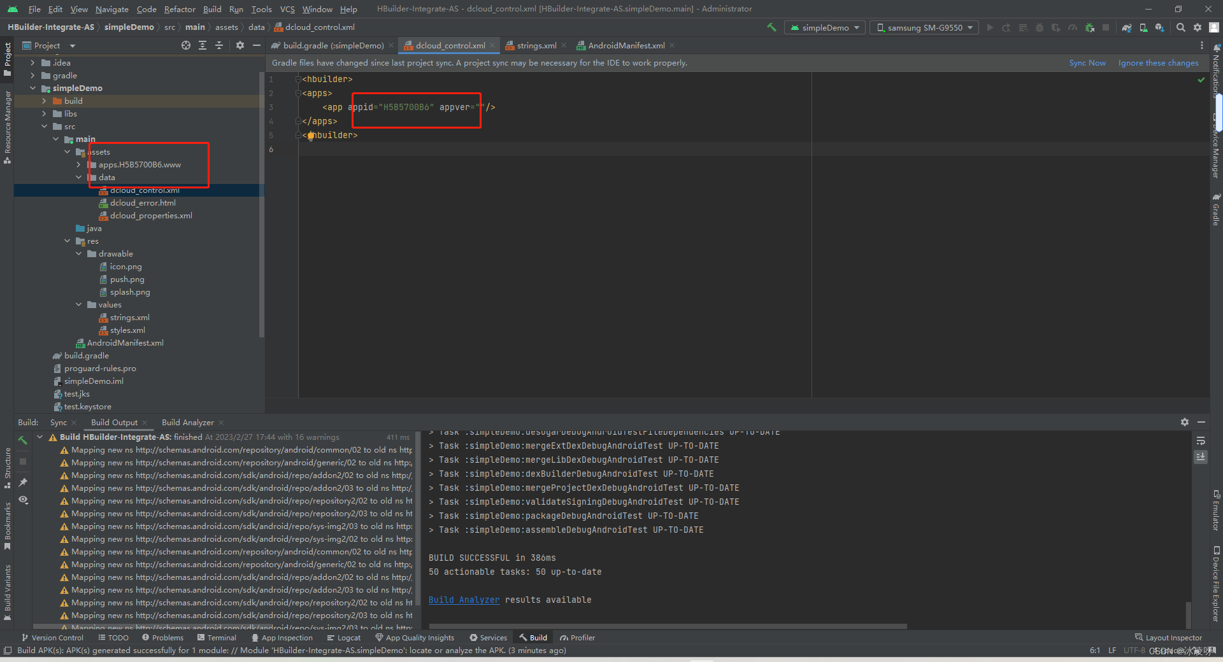Switch to Build Analyzer tab
1223x662 pixels.
(x=187, y=422)
